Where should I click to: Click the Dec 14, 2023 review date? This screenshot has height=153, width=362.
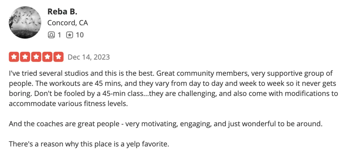[x=89, y=57]
